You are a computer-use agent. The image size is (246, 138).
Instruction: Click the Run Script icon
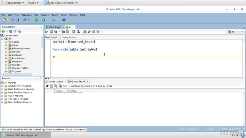click(51, 32)
